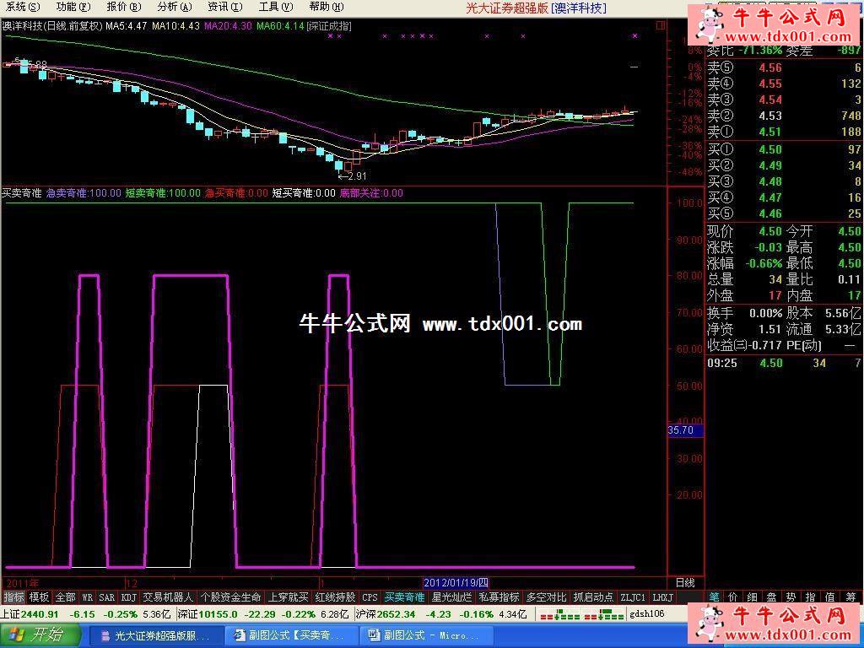Select the 值 tab in the right panel
Screen dimensions: 864x648
point(829,597)
